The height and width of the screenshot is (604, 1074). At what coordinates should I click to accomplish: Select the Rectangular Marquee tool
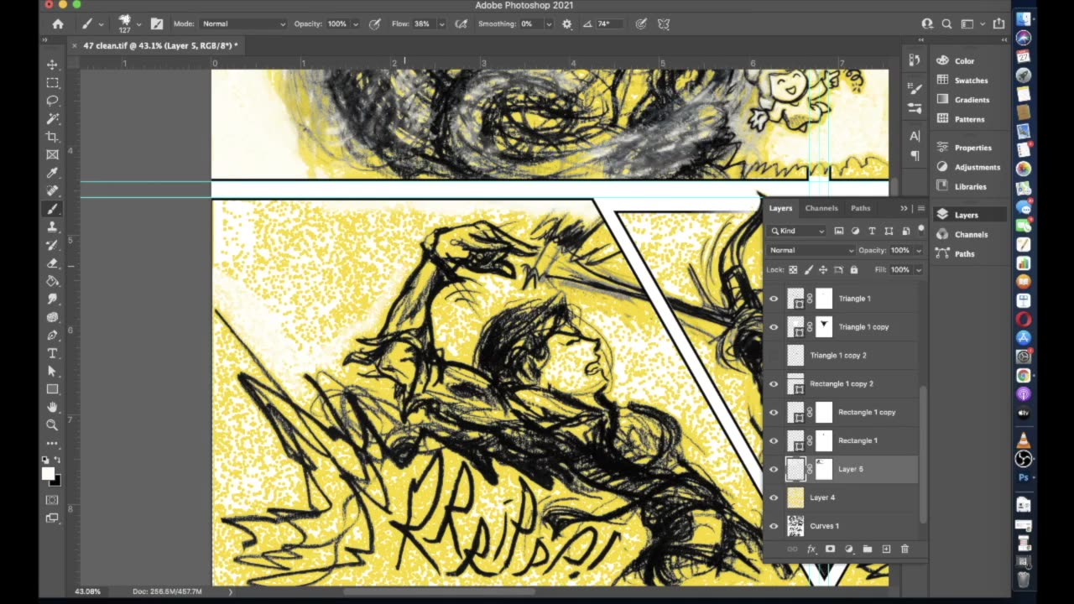click(52, 82)
